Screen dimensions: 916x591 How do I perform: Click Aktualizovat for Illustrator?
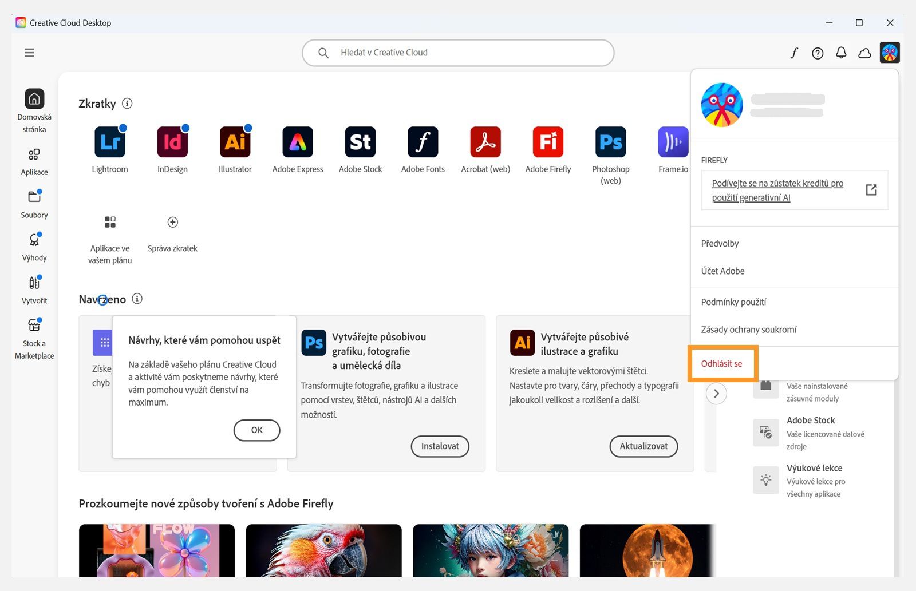(x=643, y=446)
